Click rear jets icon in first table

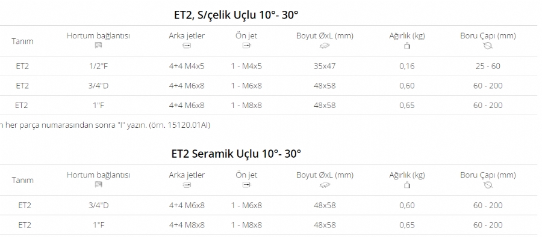[187, 46]
